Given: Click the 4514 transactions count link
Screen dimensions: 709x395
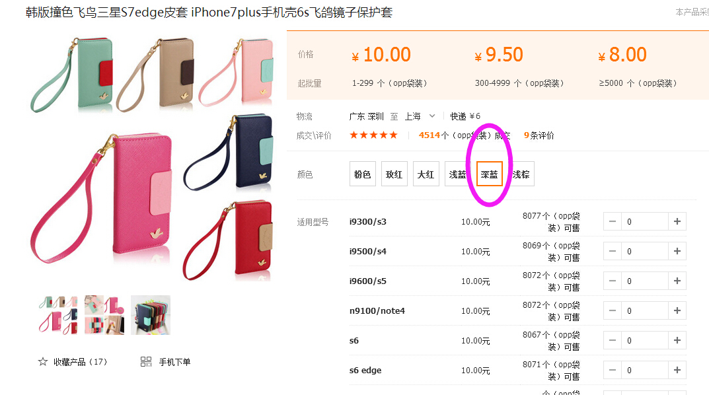Looking at the screenshot, I should (x=429, y=135).
